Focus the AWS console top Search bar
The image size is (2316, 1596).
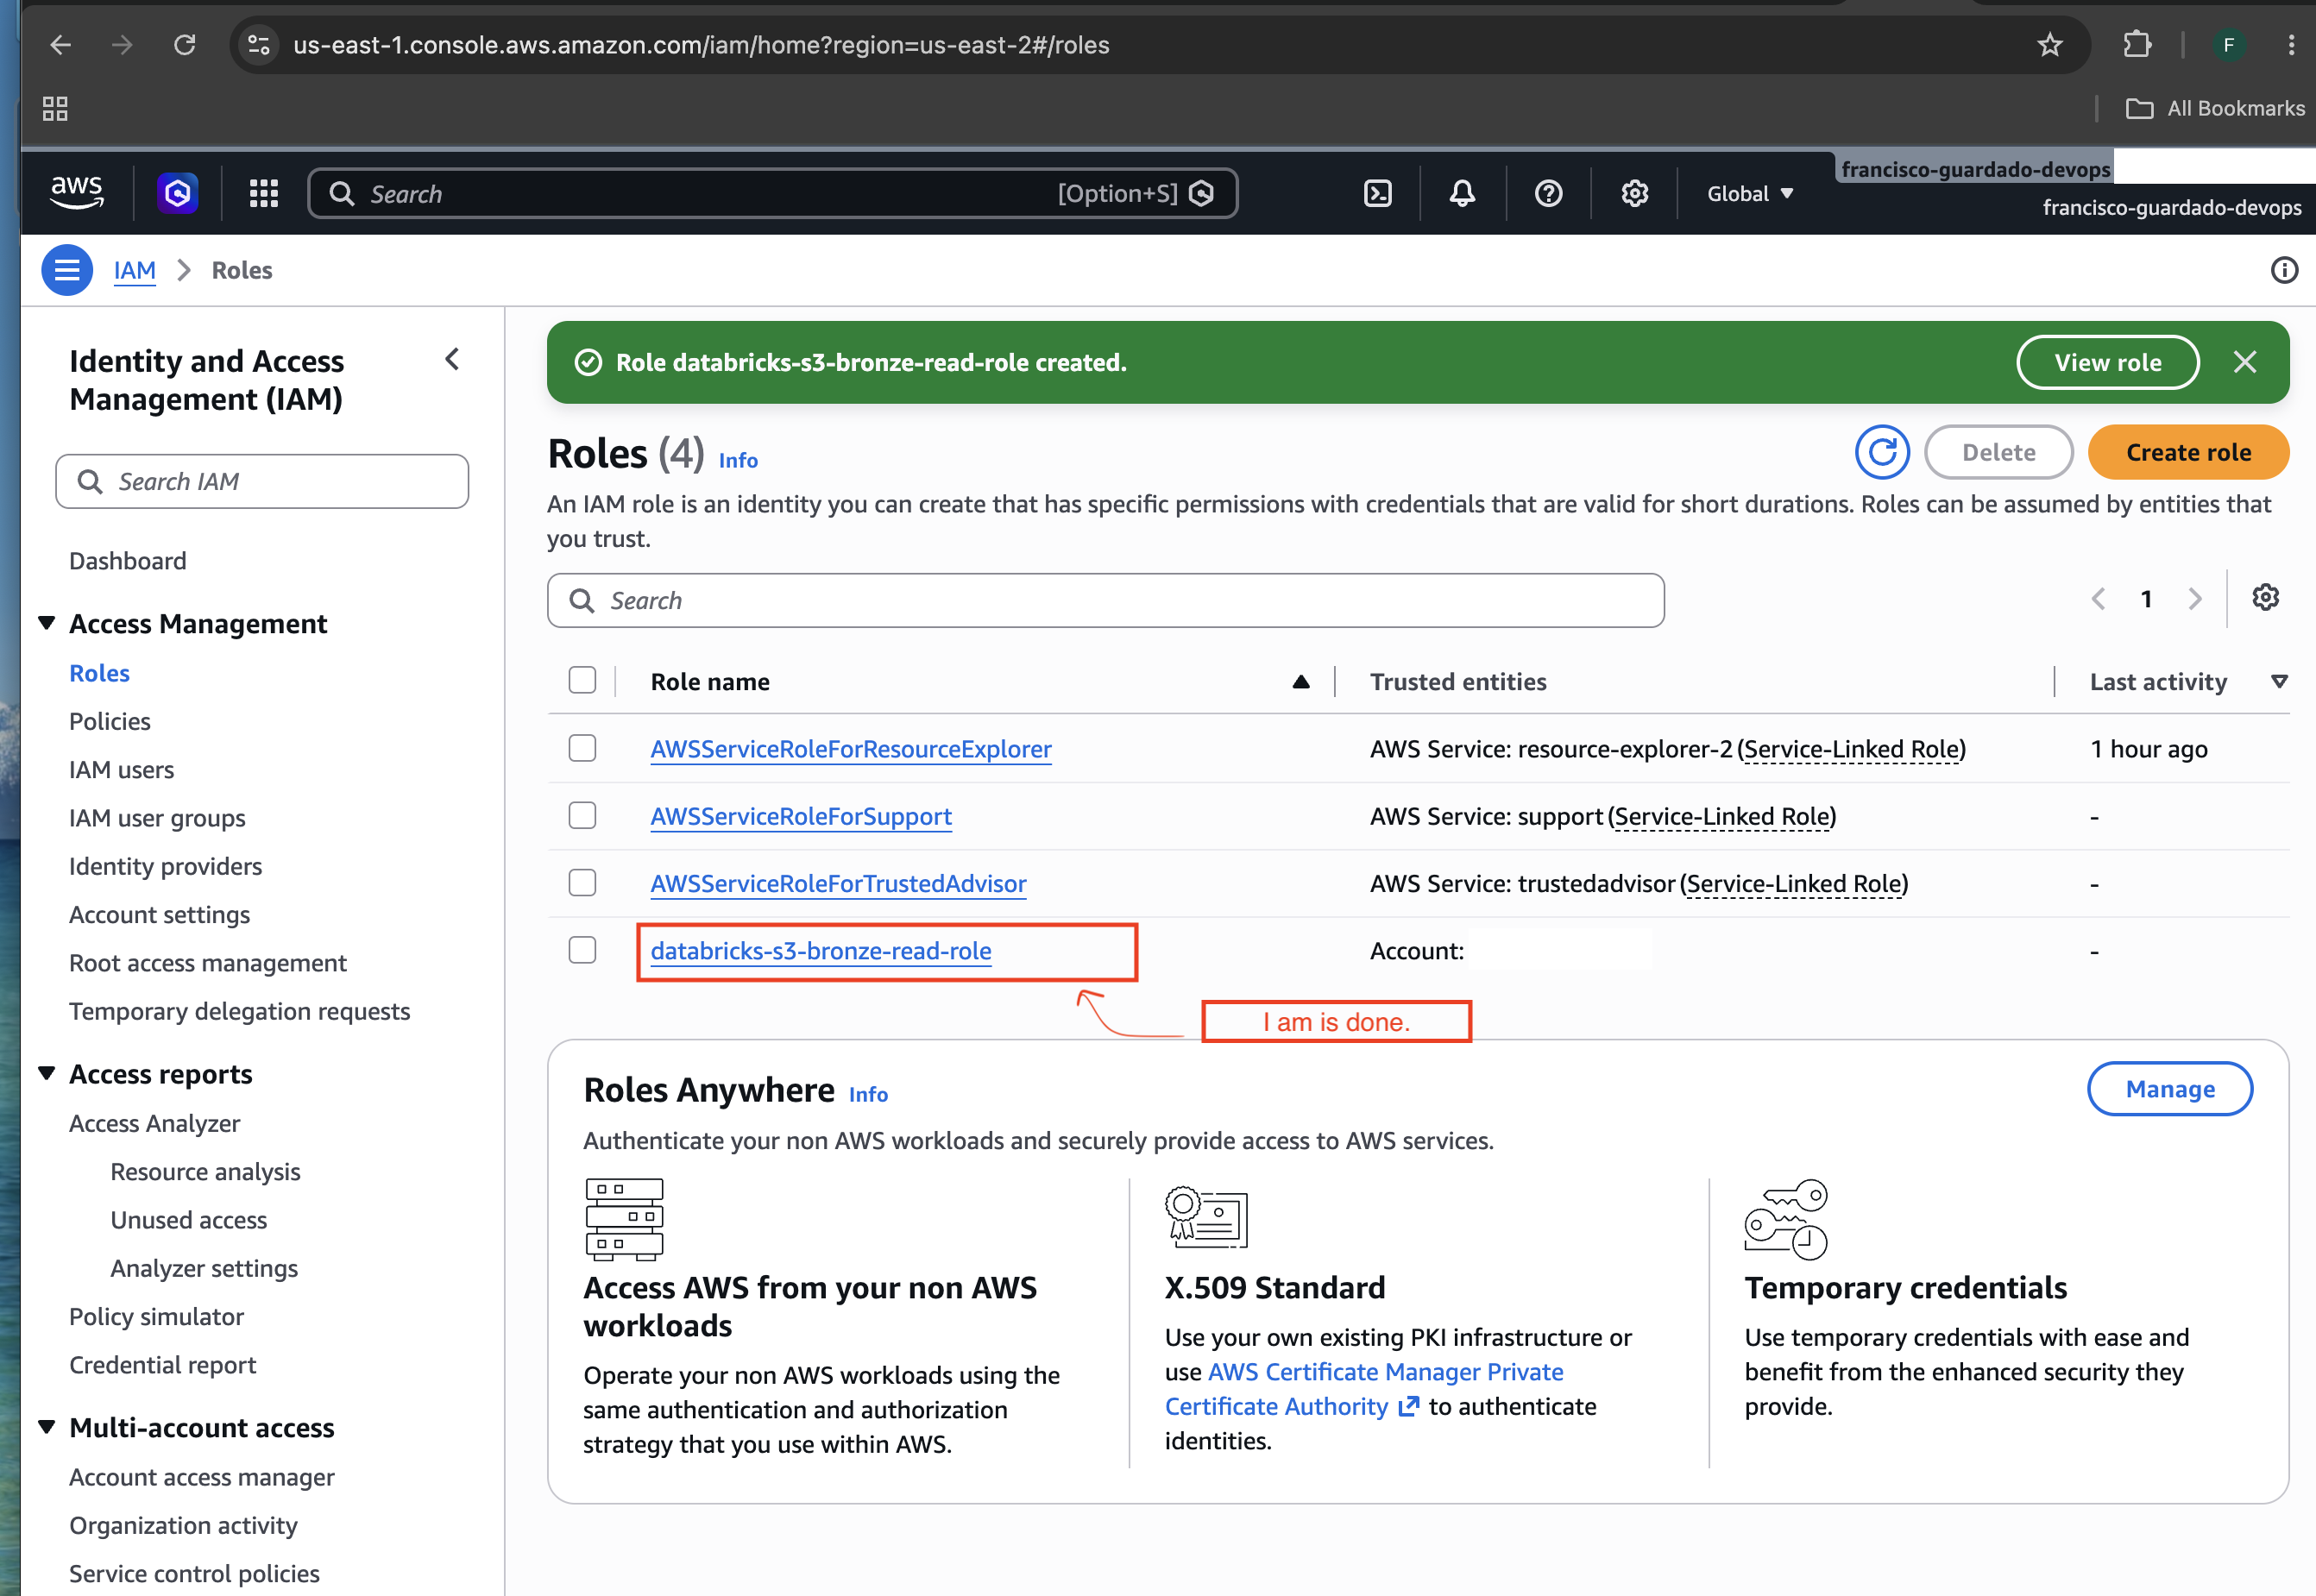point(773,193)
